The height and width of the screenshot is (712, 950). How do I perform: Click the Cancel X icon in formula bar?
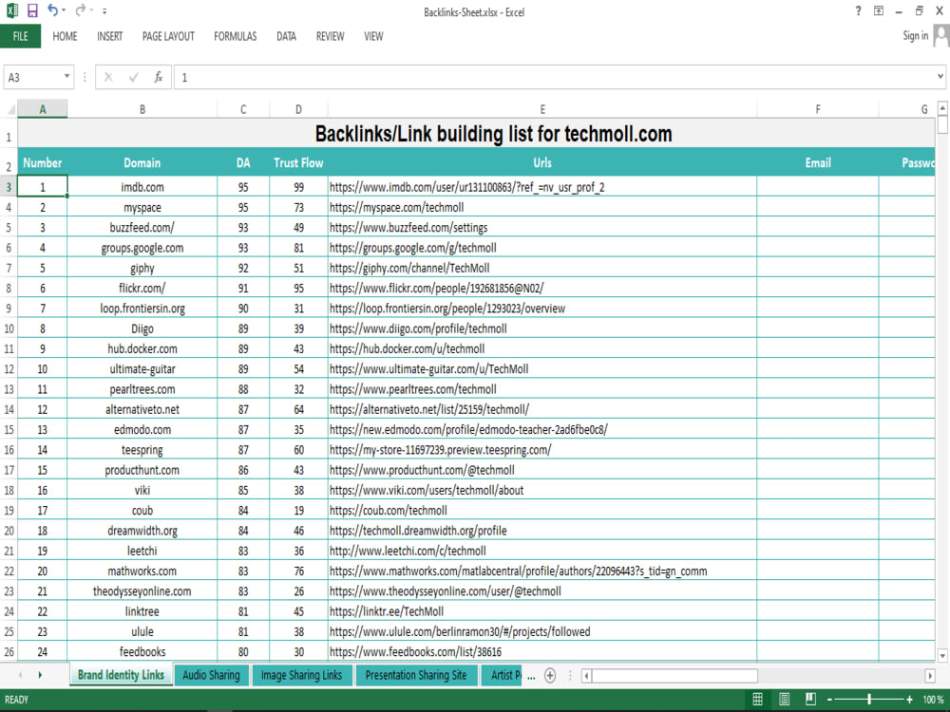click(108, 77)
